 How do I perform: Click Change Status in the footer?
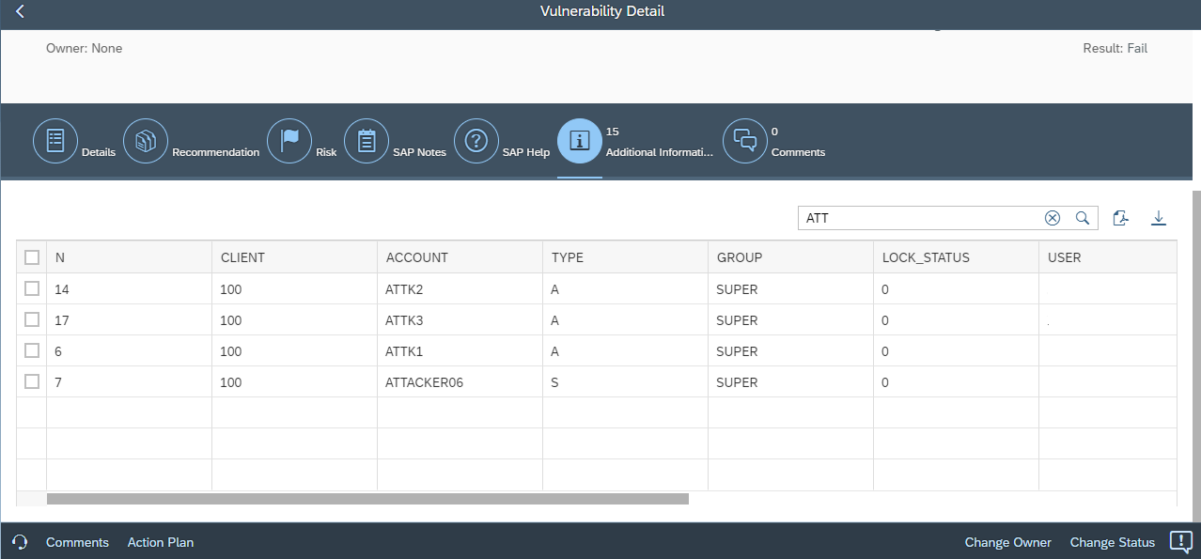tap(1112, 542)
